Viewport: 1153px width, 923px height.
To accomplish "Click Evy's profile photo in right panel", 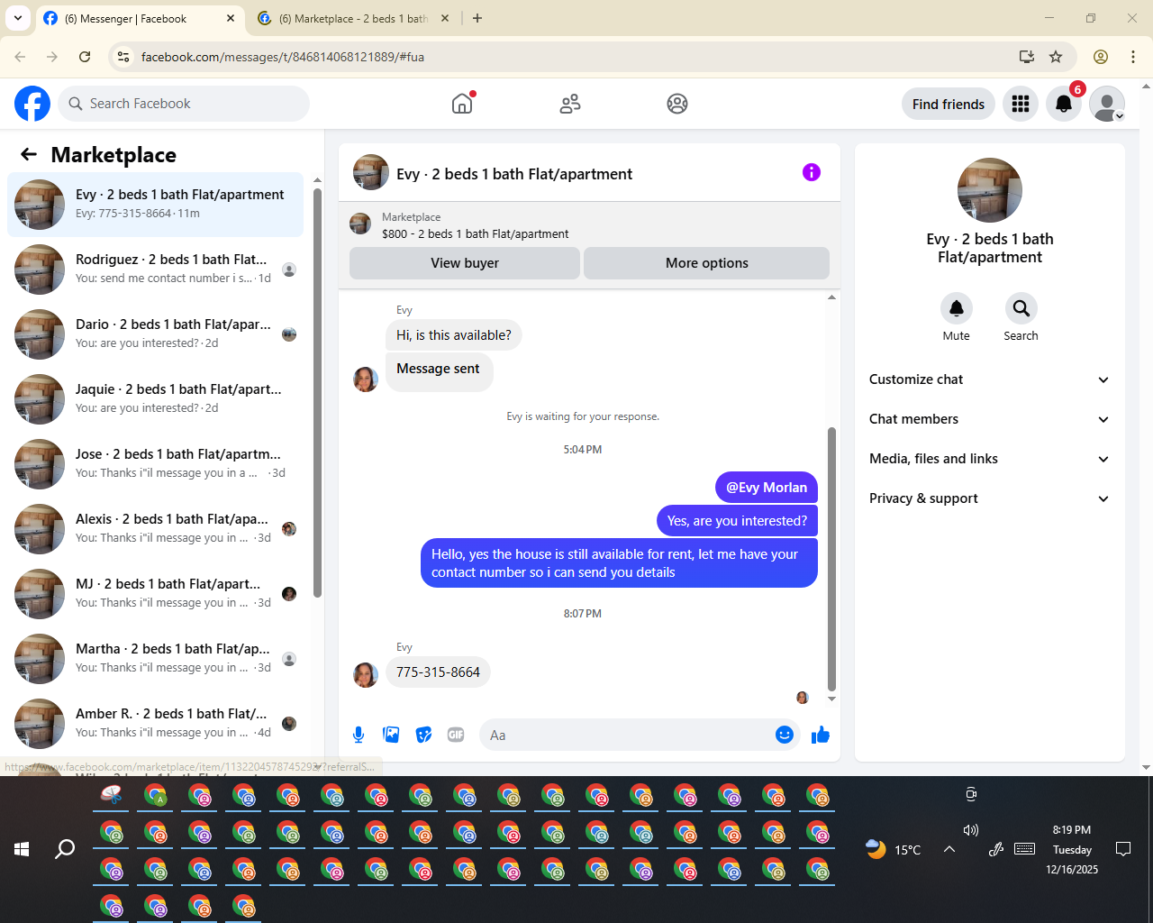I will [990, 190].
